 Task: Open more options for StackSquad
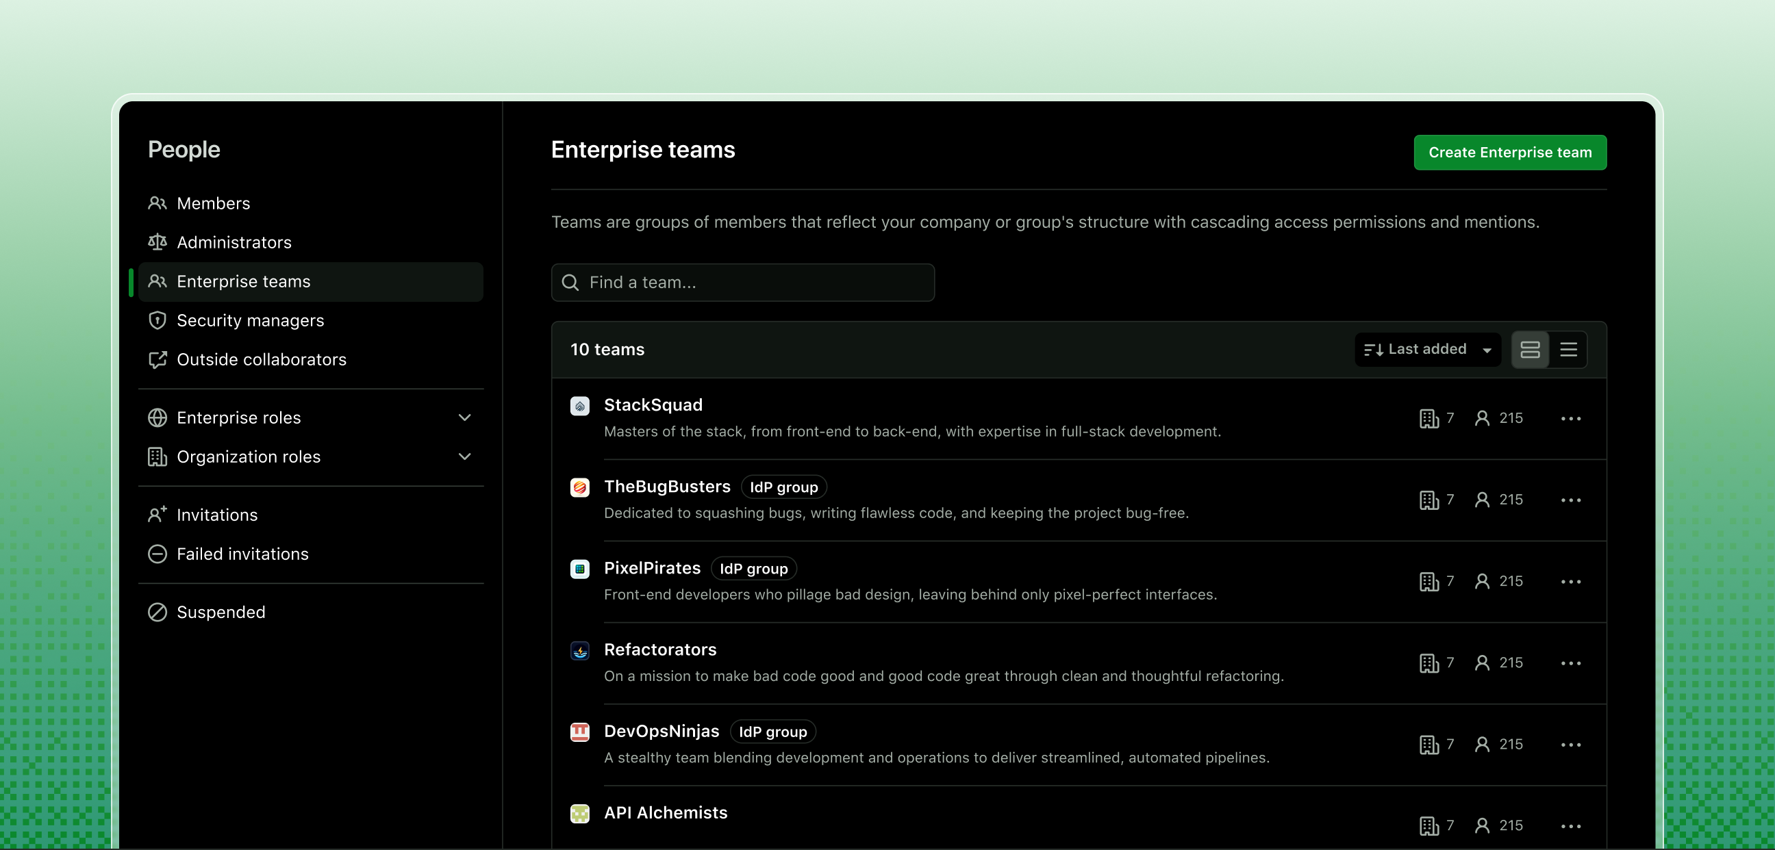click(x=1570, y=418)
